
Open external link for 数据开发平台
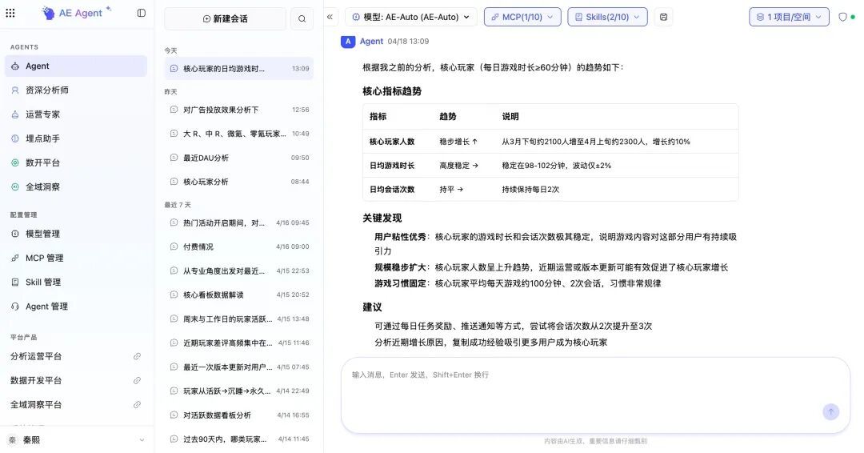click(138, 381)
